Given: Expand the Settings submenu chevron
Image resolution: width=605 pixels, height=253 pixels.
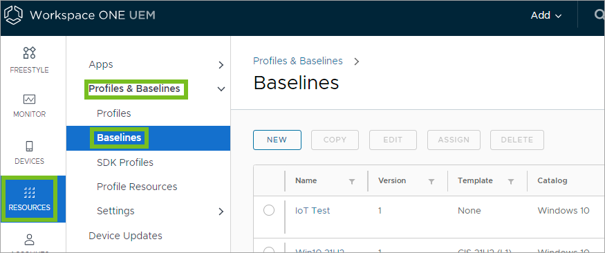Looking at the screenshot, I should click(x=221, y=212).
